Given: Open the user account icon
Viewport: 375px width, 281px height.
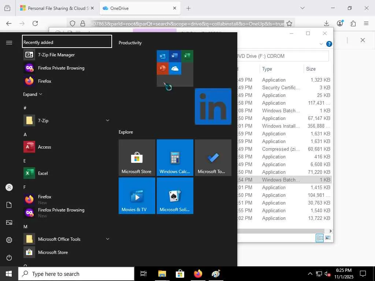Looking at the screenshot, I should point(9,187).
